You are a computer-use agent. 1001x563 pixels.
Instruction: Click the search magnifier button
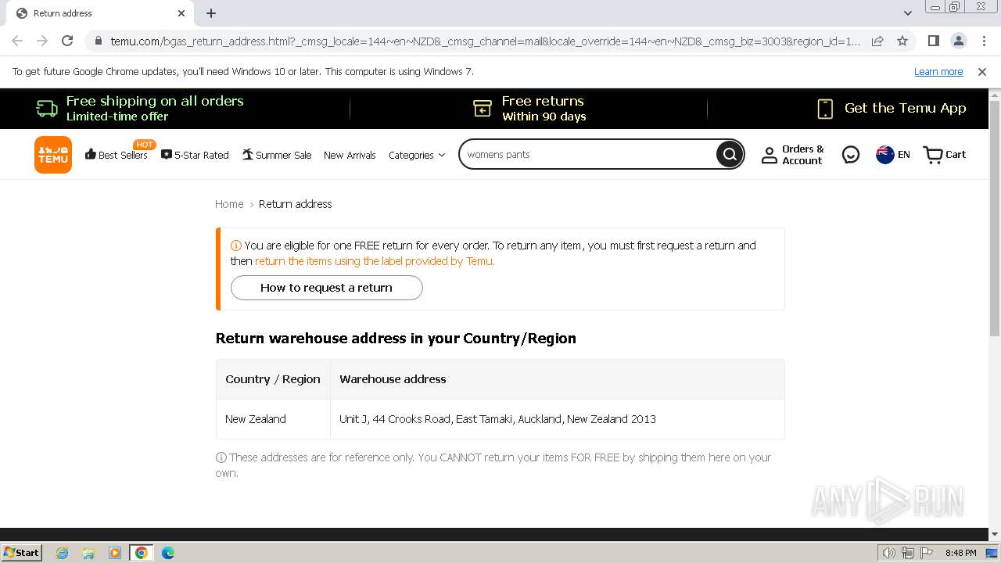[x=729, y=155]
